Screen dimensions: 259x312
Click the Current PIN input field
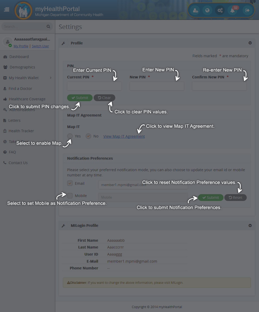pyautogui.click(x=94, y=86)
